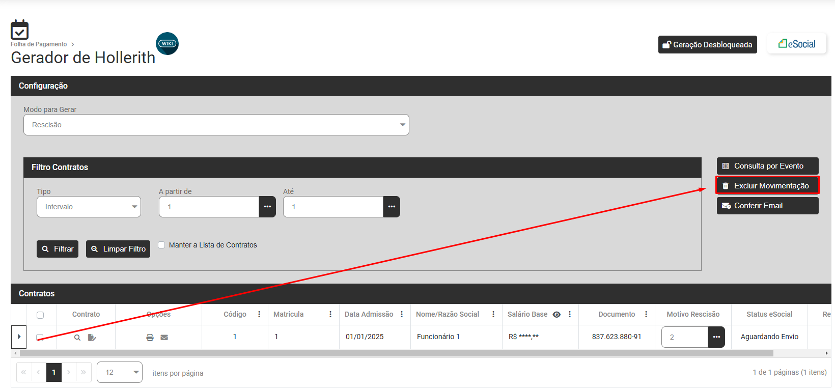Screen dimensions: 835x389
Task: Send email envelope for Funcionário 1
Action: pyautogui.click(x=164, y=337)
